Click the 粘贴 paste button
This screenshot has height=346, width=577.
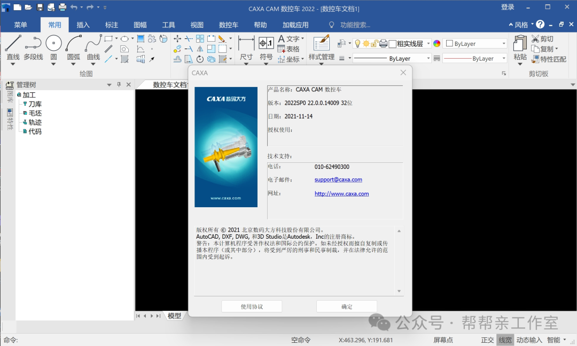coord(520,48)
